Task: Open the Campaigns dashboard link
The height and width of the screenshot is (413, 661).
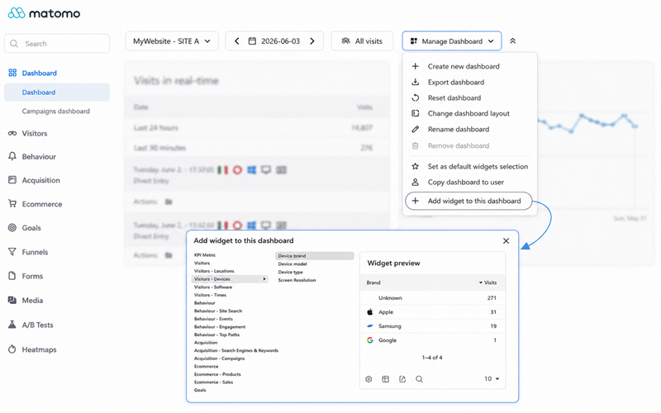Action: pyautogui.click(x=55, y=112)
